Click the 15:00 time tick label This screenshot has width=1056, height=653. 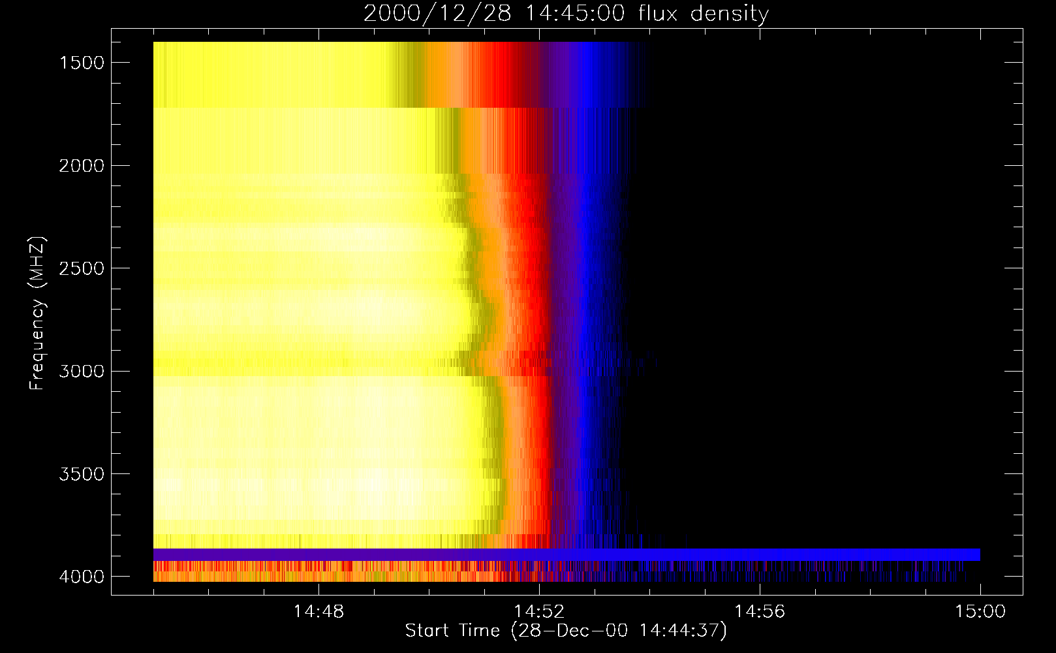980,612
